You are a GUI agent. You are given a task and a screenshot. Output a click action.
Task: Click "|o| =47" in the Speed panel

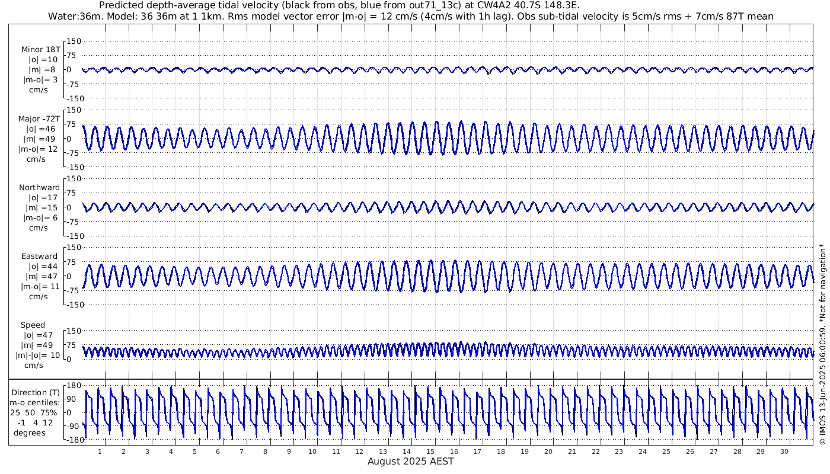[x=43, y=335]
